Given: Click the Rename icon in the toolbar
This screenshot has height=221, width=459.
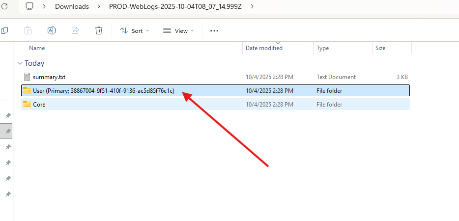Looking at the screenshot, I should [x=52, y=30].
